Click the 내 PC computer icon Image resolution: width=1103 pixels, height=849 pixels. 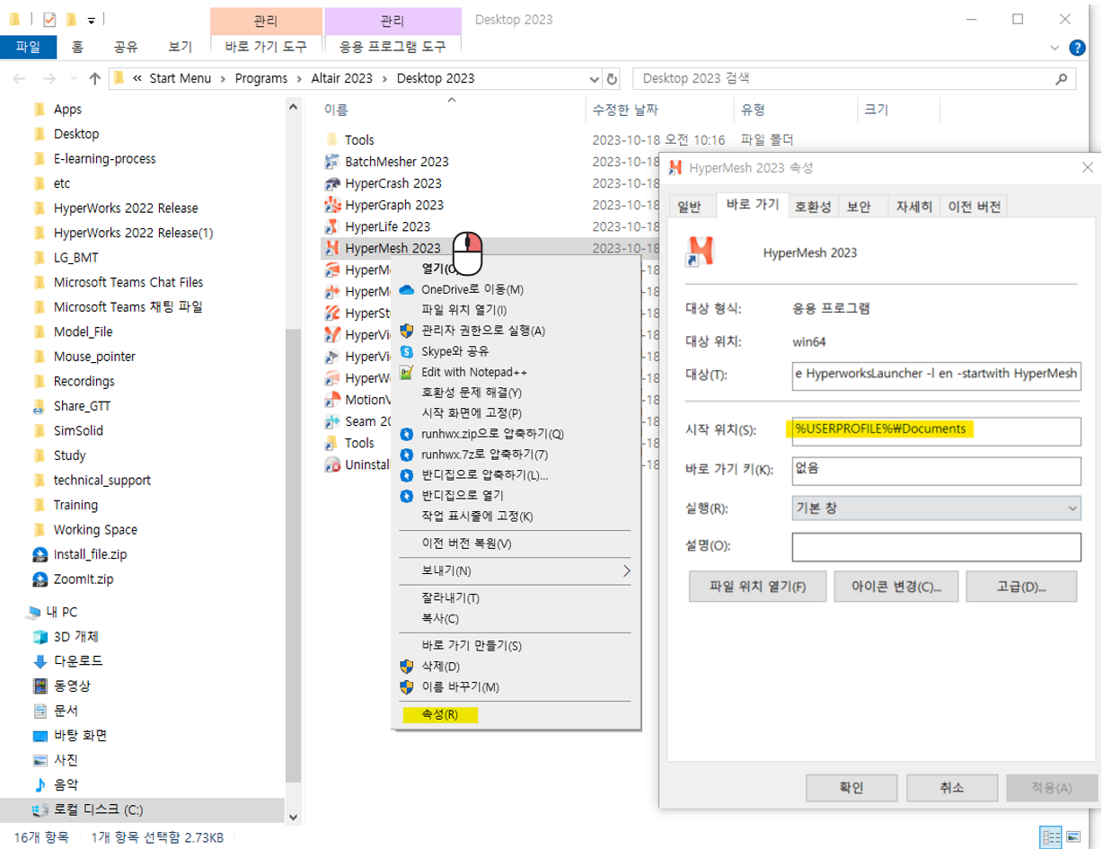[x=34, y=613]
